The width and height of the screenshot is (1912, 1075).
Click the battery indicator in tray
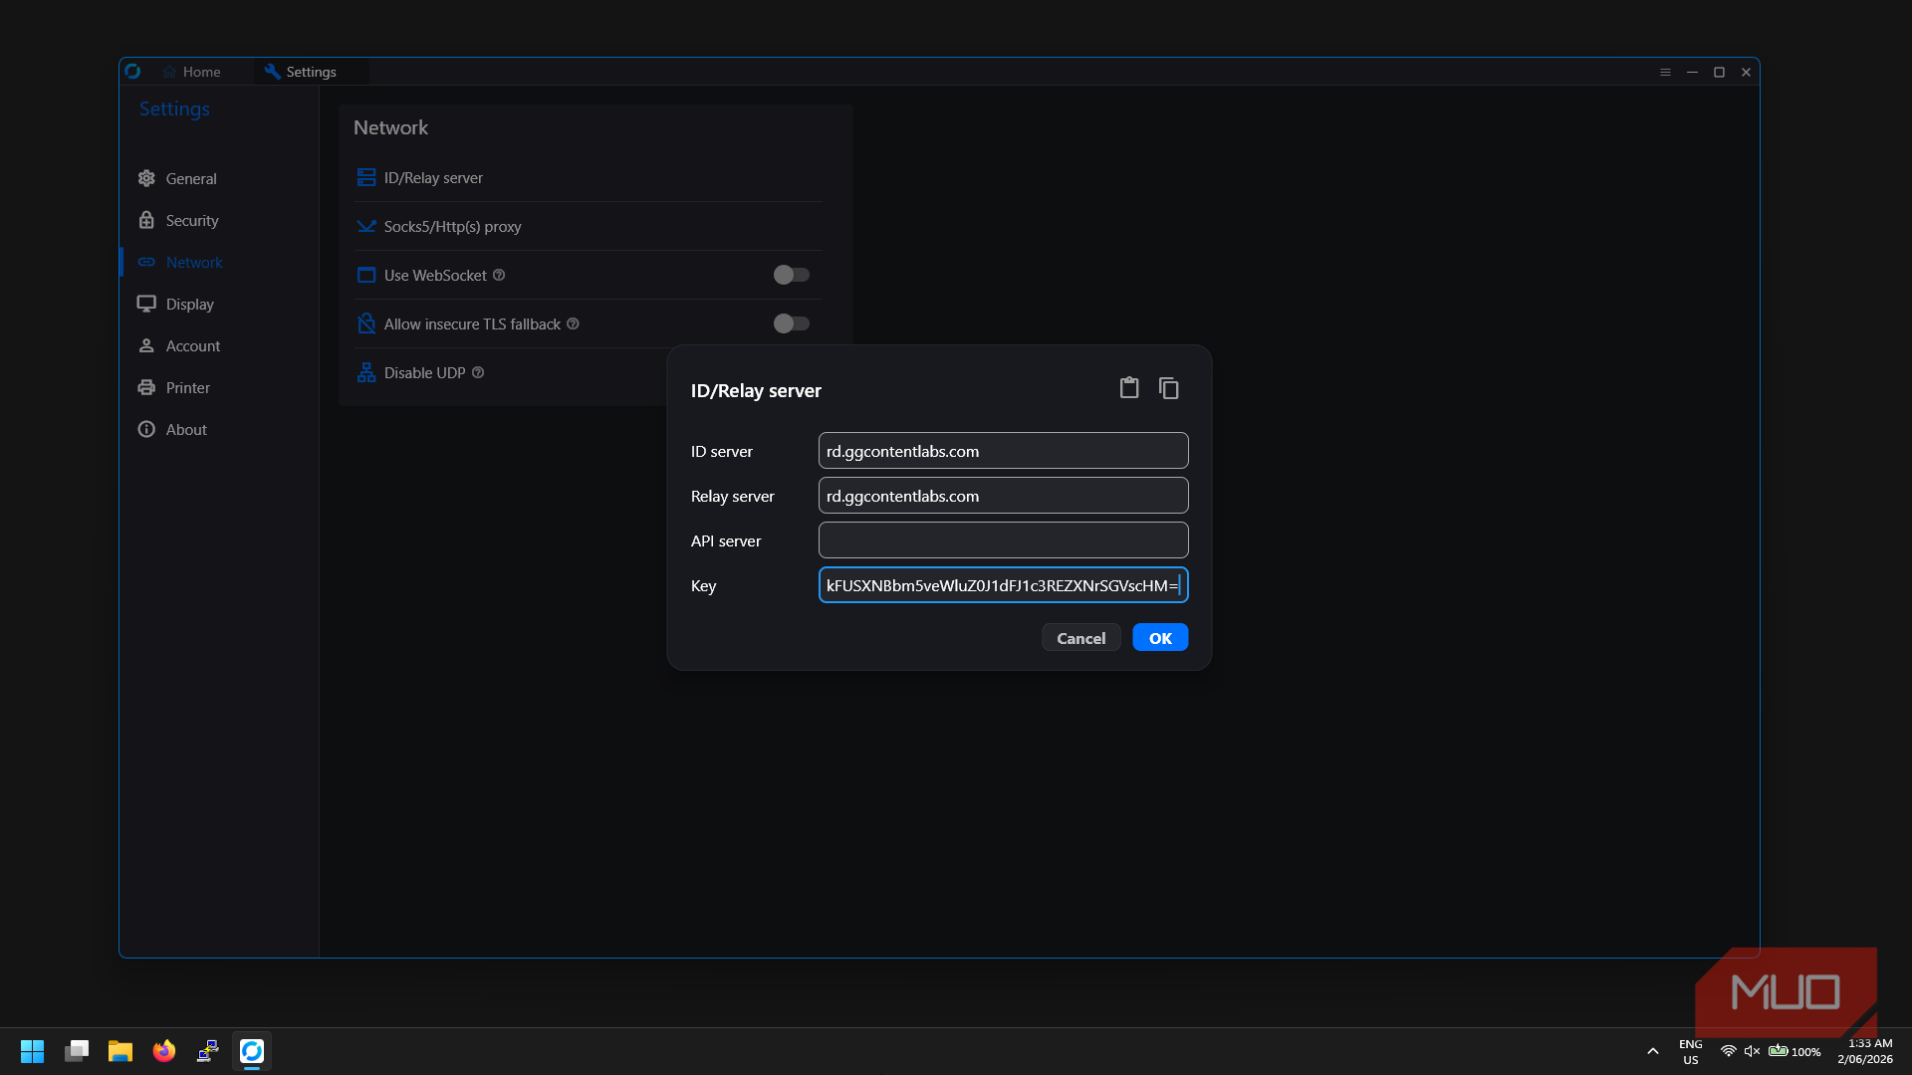pos(1794,1051)
